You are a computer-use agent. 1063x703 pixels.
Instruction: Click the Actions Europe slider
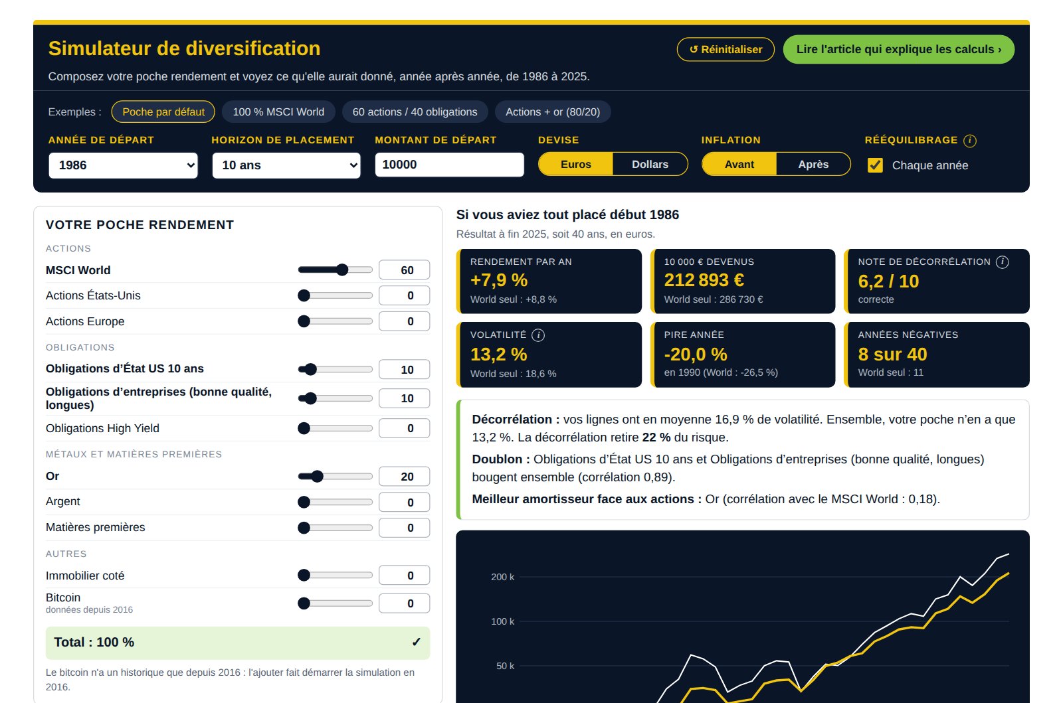tap(336, 321)
